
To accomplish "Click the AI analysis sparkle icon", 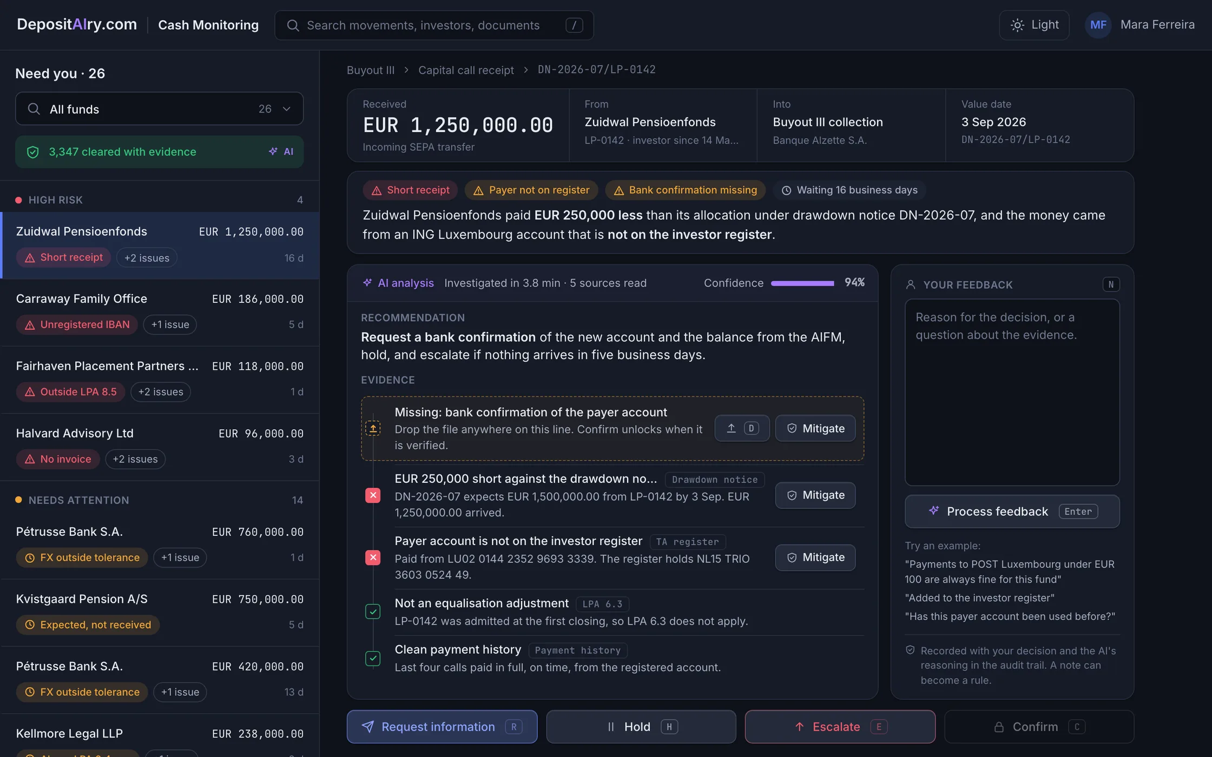I will [367, 283].
